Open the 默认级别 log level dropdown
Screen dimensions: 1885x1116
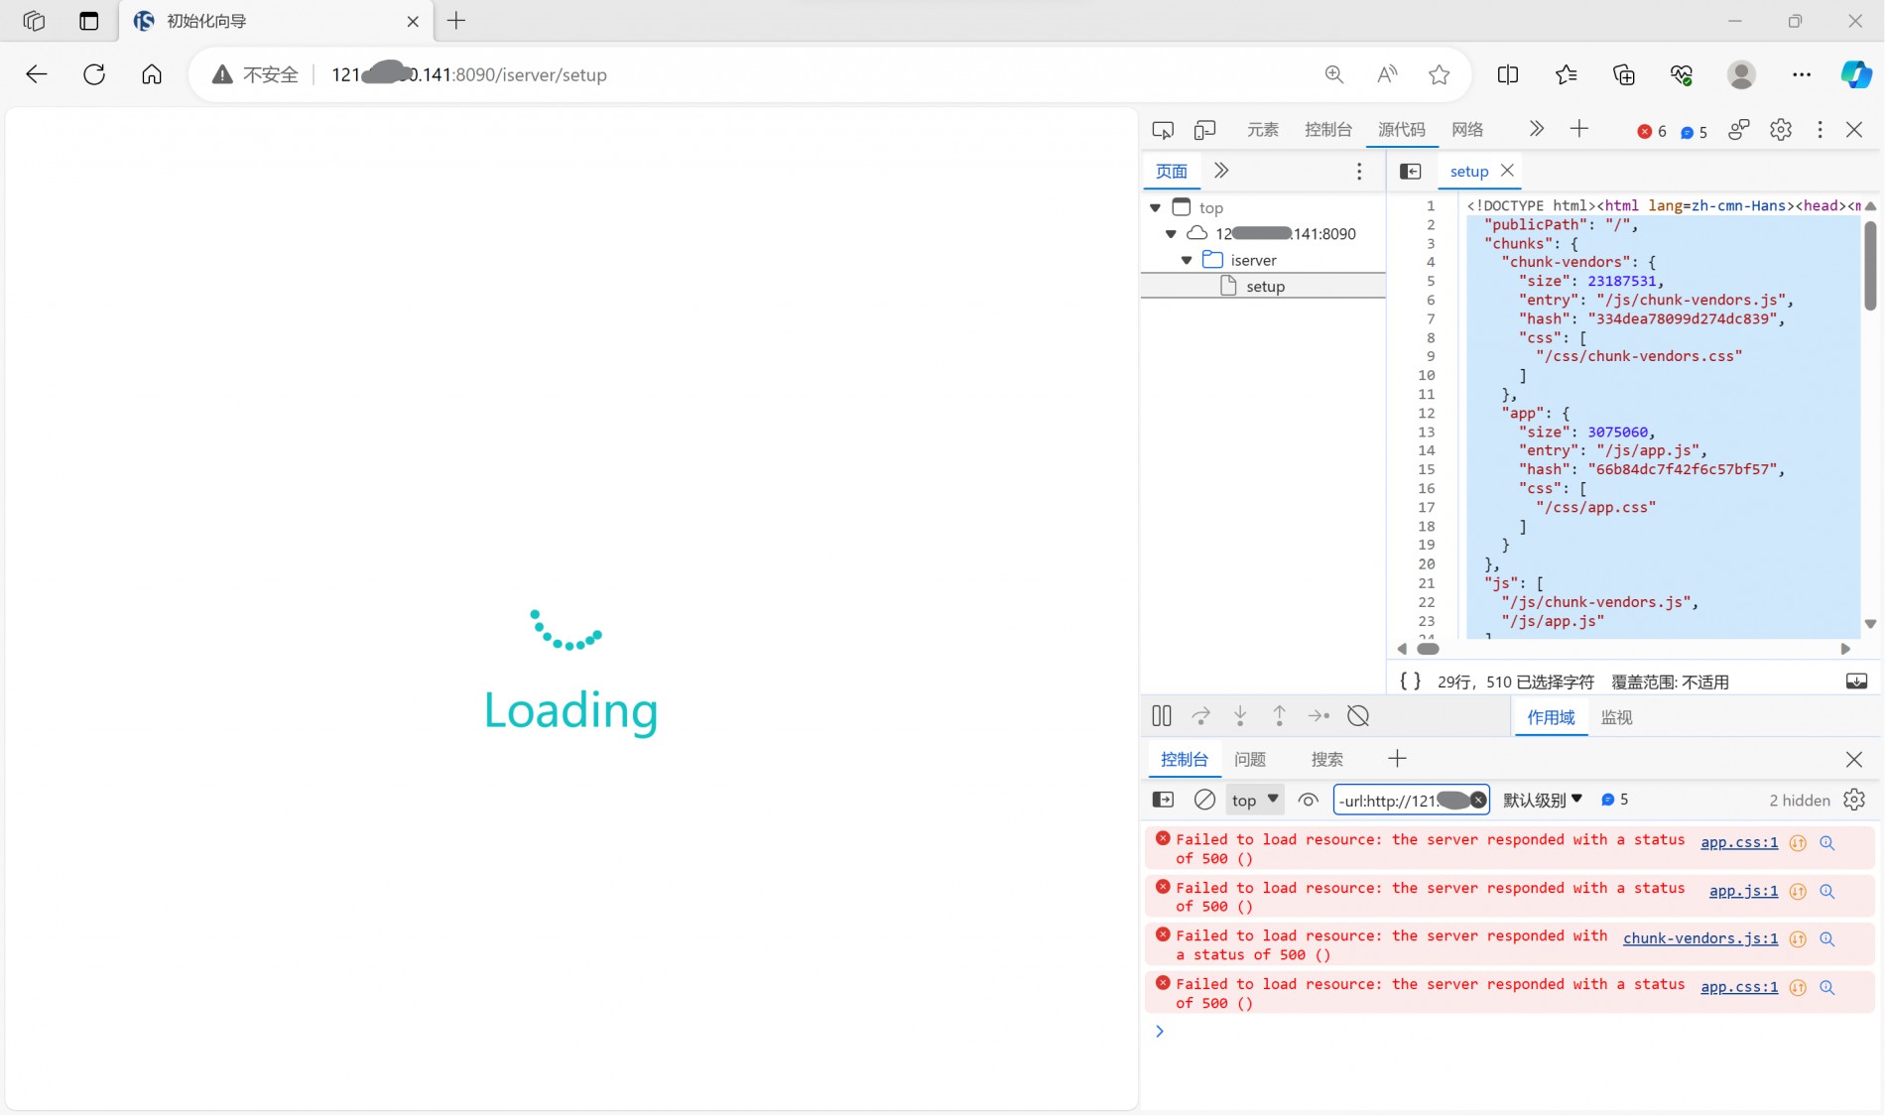click(1543, 800)
